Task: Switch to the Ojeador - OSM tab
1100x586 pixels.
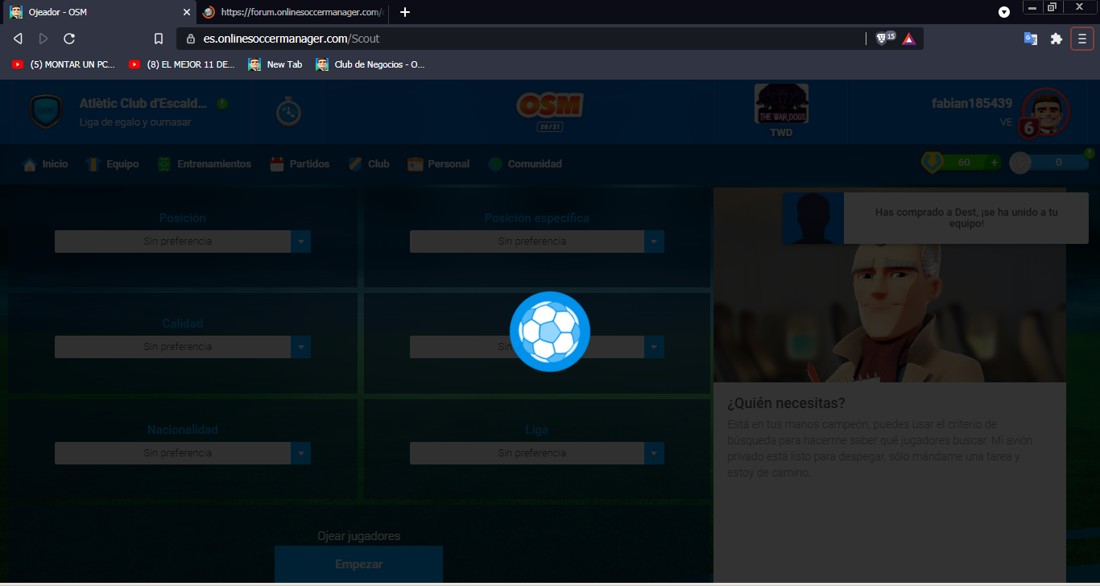Action: 100,12
